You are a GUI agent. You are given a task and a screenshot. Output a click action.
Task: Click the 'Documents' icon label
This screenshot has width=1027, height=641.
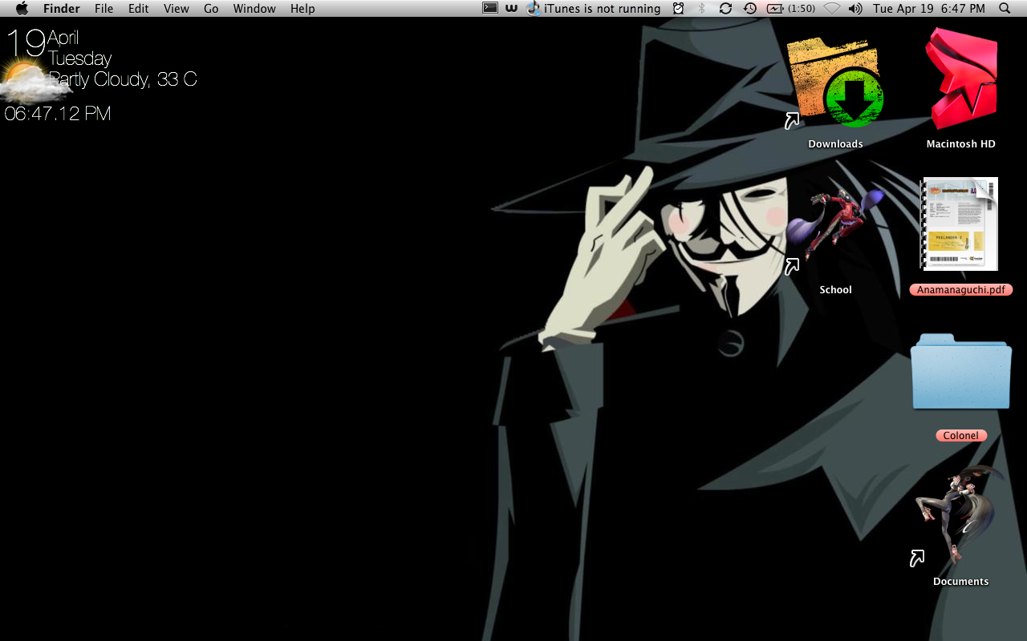961,582
